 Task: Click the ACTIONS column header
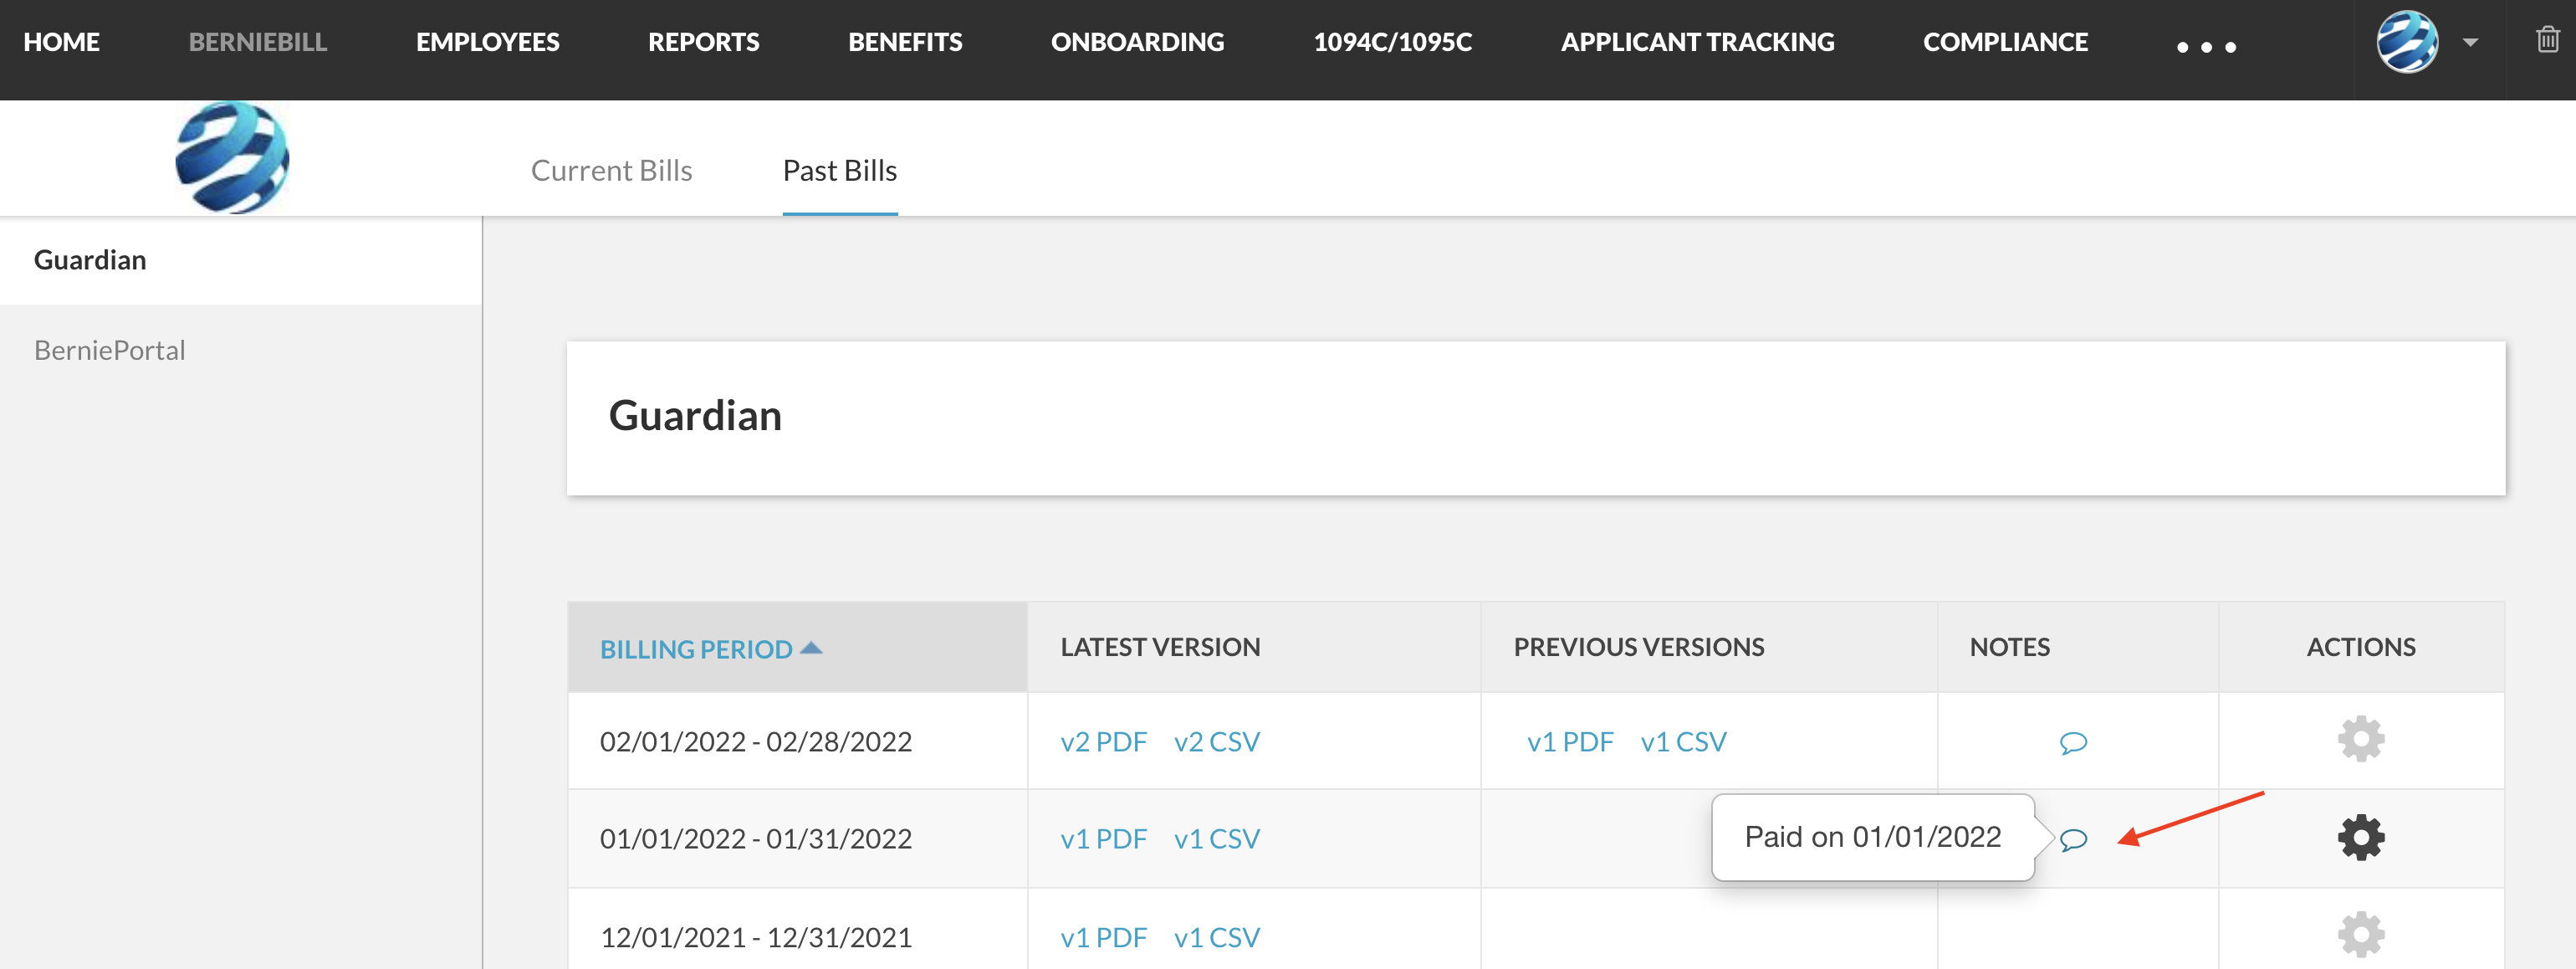click(x=2361, y=647)
